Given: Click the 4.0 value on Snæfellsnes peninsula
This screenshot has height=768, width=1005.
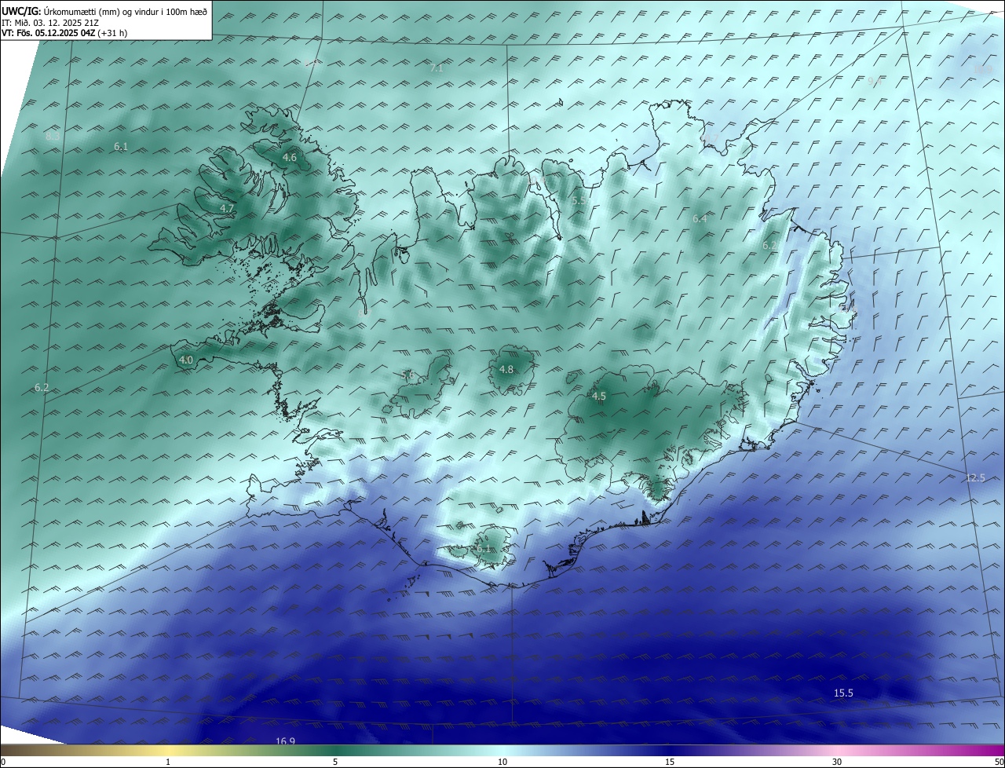Looking at the screenshot, I should tap(186, 360).
